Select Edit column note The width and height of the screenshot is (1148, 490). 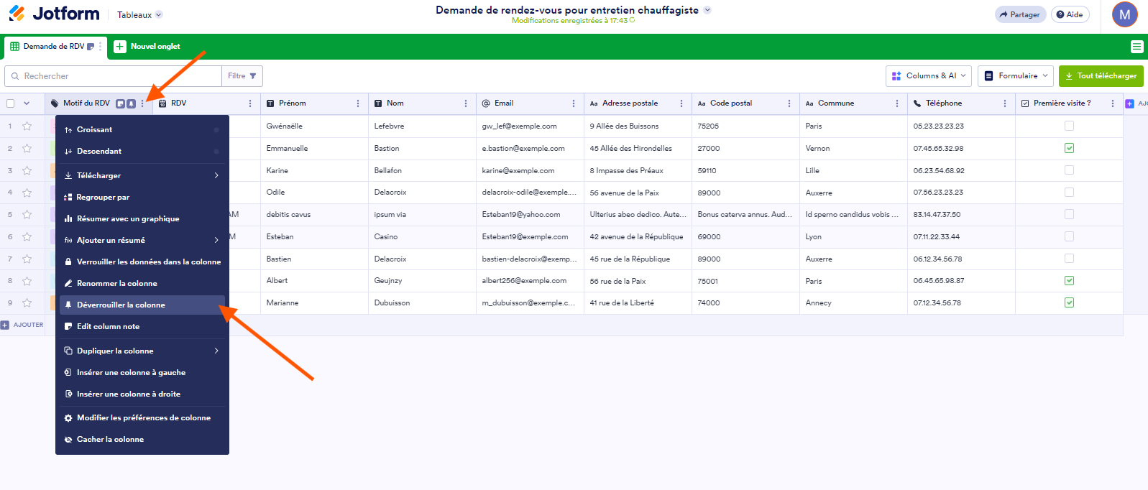click(142, 326)
